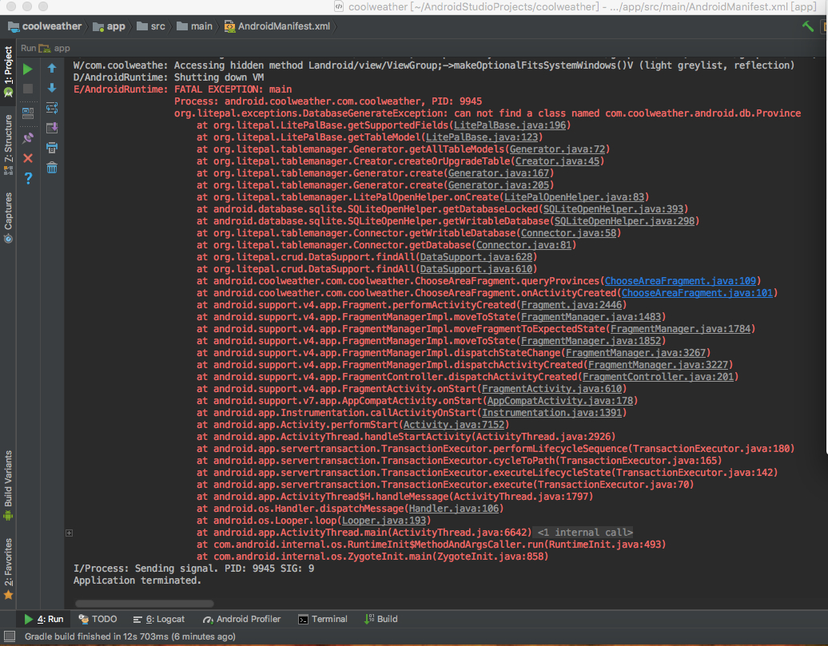Open the TODO tool window
828x646 pixels.
coord(98,619)
